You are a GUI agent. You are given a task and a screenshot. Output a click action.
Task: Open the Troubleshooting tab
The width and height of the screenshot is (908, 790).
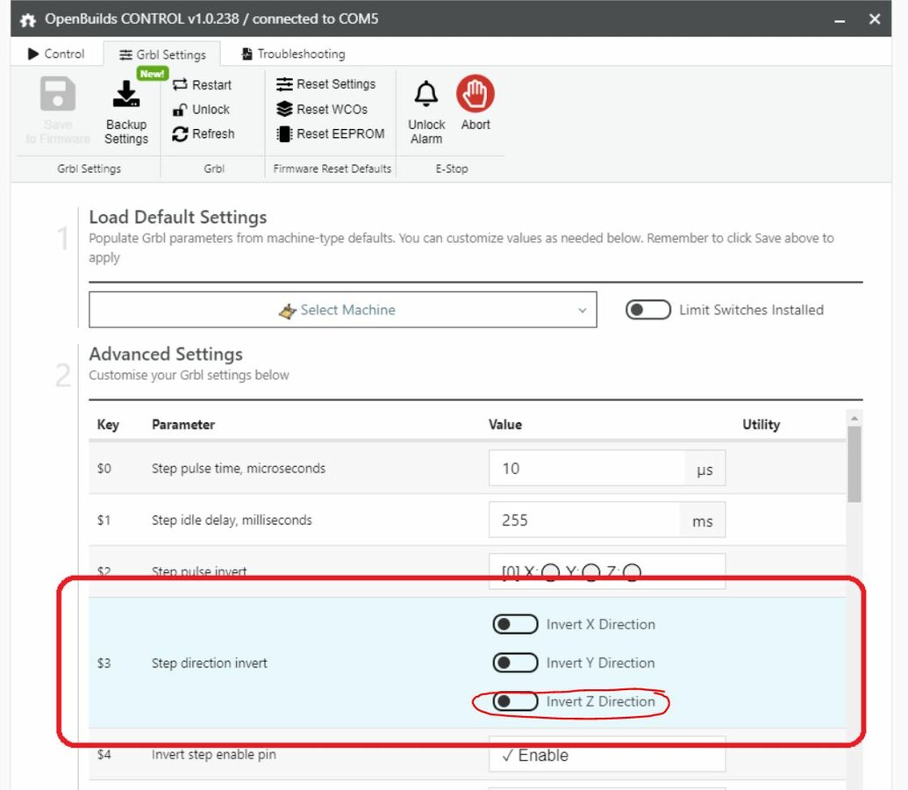[x=293, y=54]
